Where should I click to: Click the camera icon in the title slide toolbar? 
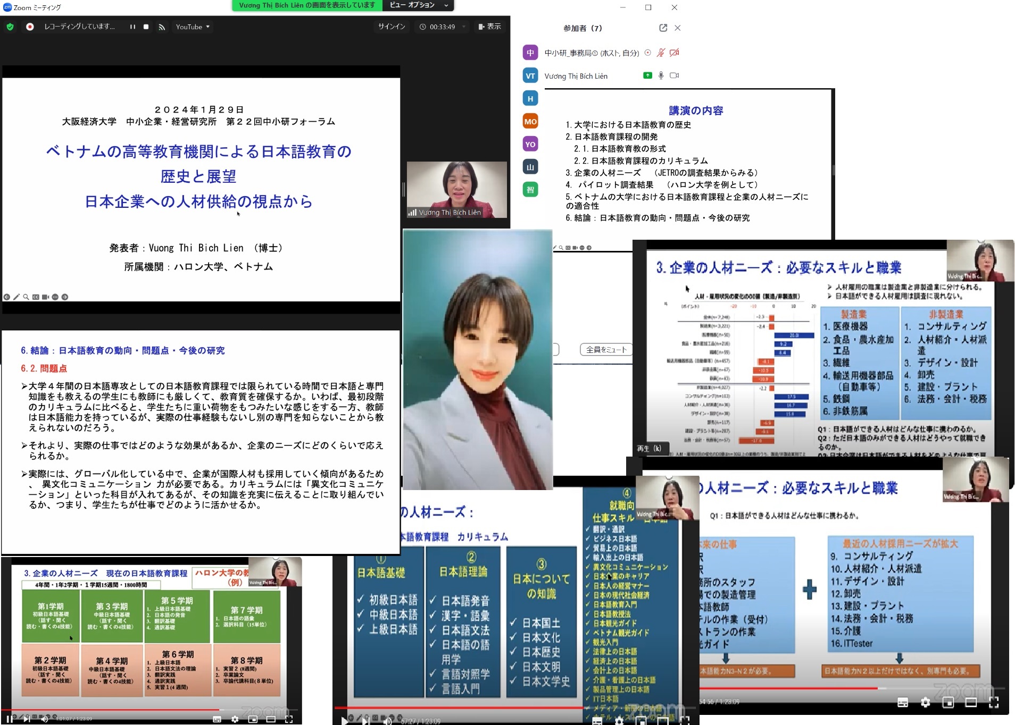(46, 297)
